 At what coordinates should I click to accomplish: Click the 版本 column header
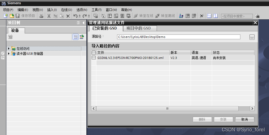coord(180,53)
